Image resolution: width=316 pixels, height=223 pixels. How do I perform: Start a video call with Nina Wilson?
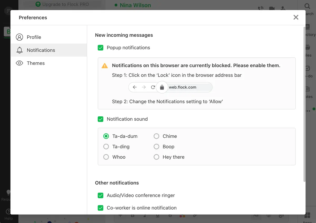tap(272, 8)
